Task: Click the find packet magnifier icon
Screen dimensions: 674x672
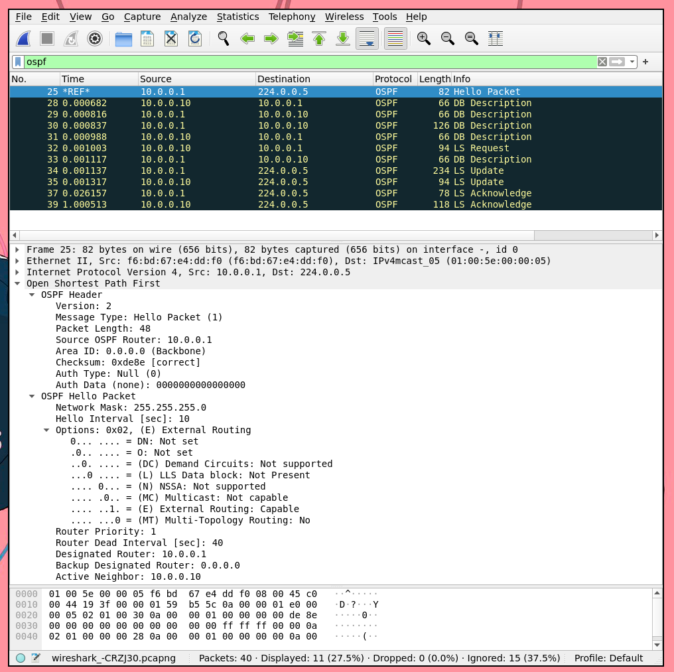Action: (x=224, y=39)
